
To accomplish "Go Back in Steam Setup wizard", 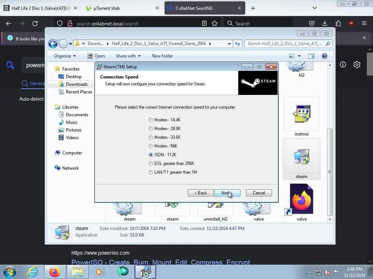I will [x=201, y=193].
